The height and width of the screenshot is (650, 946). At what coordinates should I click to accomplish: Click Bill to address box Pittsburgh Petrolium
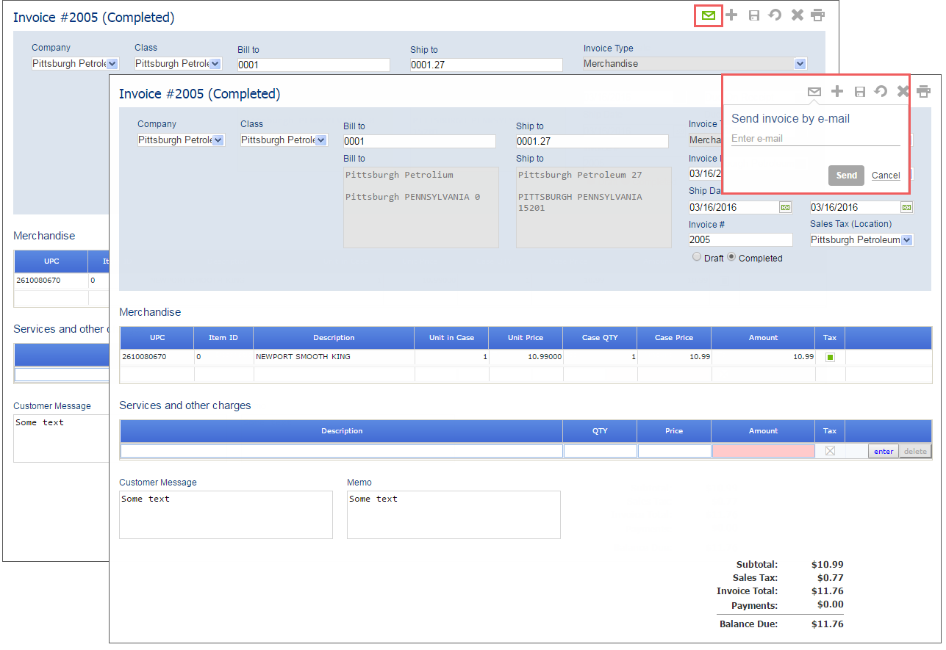coord(421,207)
